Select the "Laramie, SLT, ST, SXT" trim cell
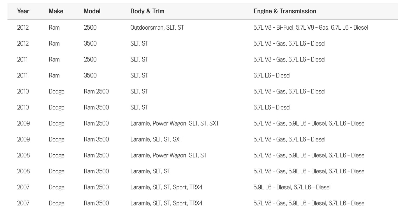 156,139
